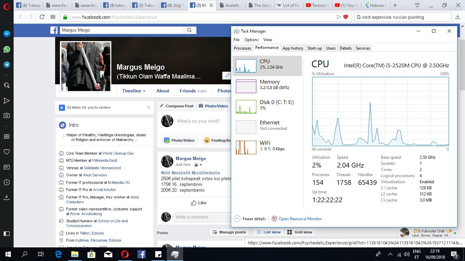Open the Timeline dropdown on profile
This screenshot has height=261, width=465.
tap(134, 91)
